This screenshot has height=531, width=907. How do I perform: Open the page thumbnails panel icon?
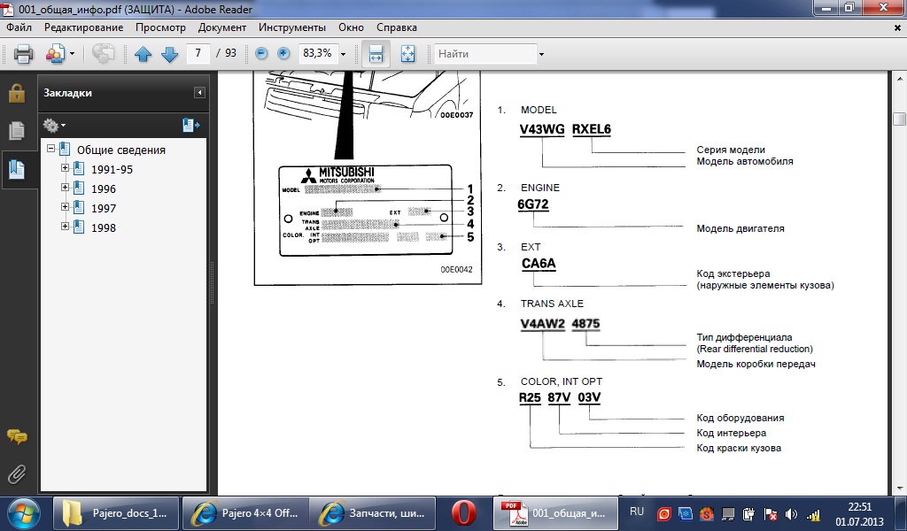(x=16, y=131)
